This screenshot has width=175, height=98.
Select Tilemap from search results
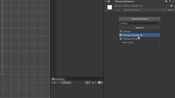(x=140, y=32)
